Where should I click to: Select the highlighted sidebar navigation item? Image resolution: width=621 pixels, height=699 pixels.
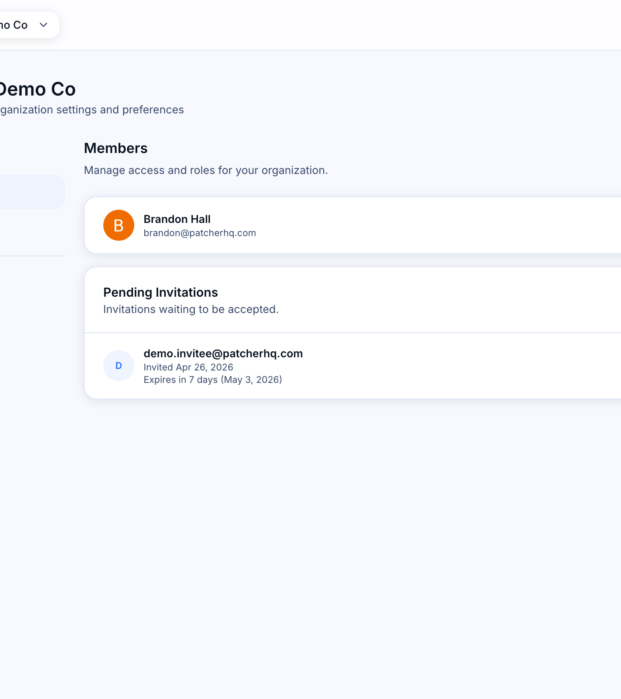coord(33,192)
